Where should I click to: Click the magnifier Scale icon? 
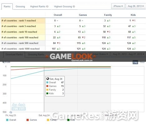[3, 62]
